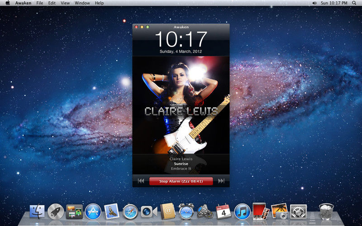Open the Window menu
This screenshot has height=226, width=362.
(82, 3)
